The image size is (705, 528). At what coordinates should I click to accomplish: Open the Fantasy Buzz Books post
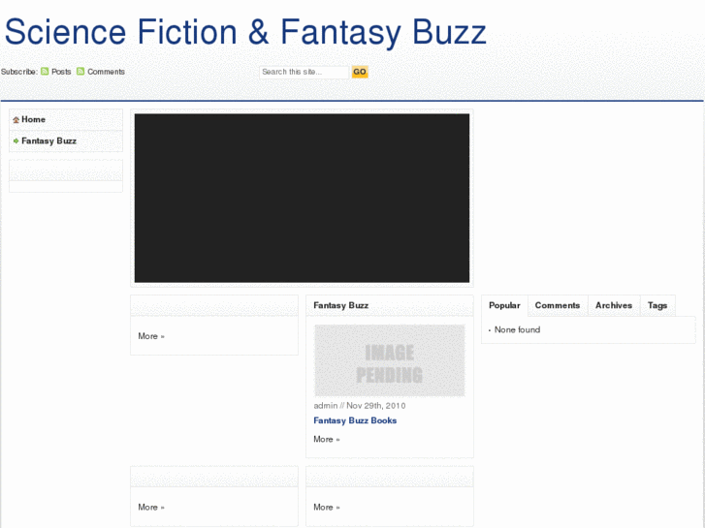[x=355, y=420]
